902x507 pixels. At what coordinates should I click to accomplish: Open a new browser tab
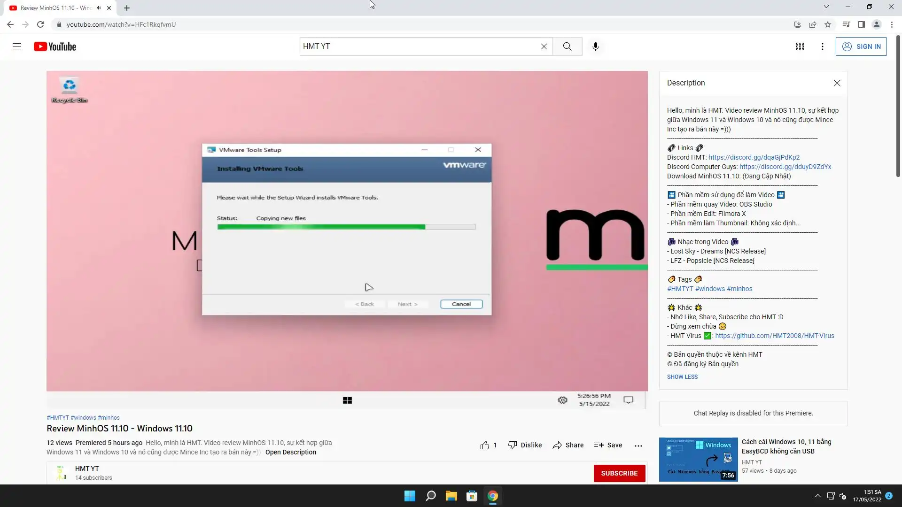pos(127,8)
